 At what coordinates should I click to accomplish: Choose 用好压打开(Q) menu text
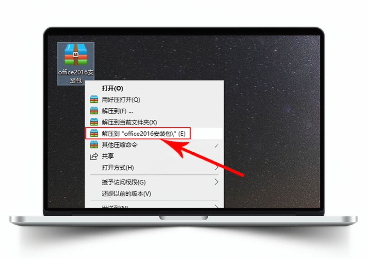pos(121,100)
